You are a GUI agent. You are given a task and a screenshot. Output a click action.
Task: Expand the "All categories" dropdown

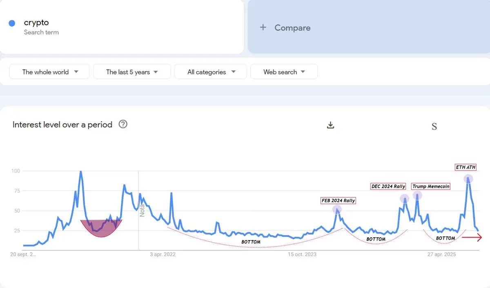coord(210,72)
